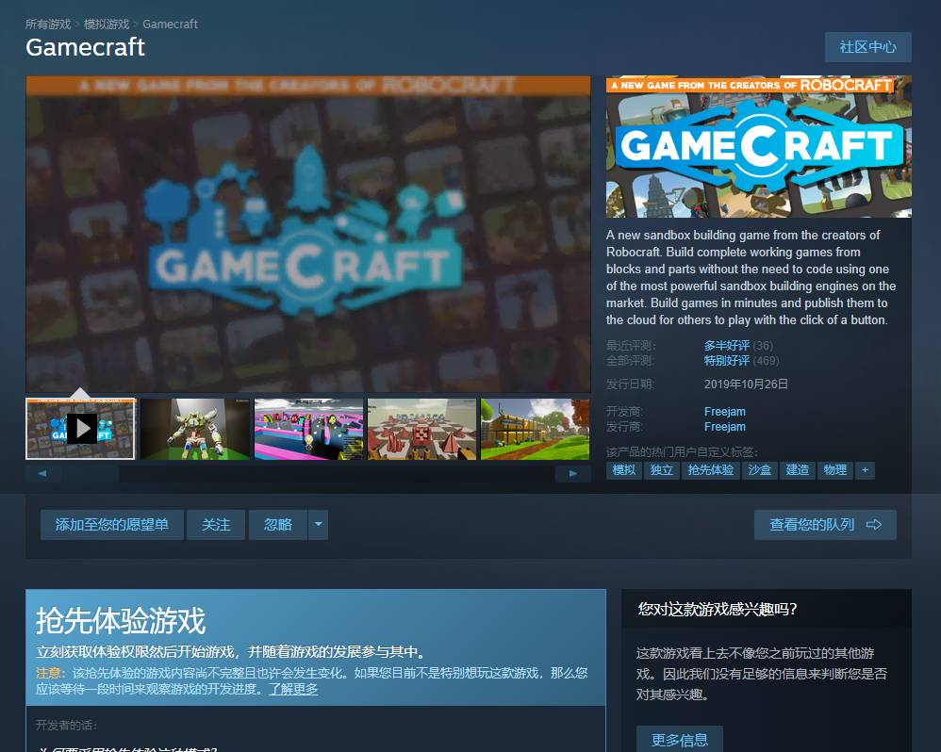Open developer Freejam link

pyautogui.click(x=725, y=412)
